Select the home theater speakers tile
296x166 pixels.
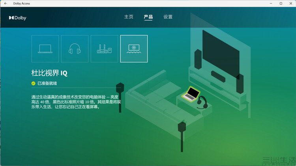coord(104,49)
